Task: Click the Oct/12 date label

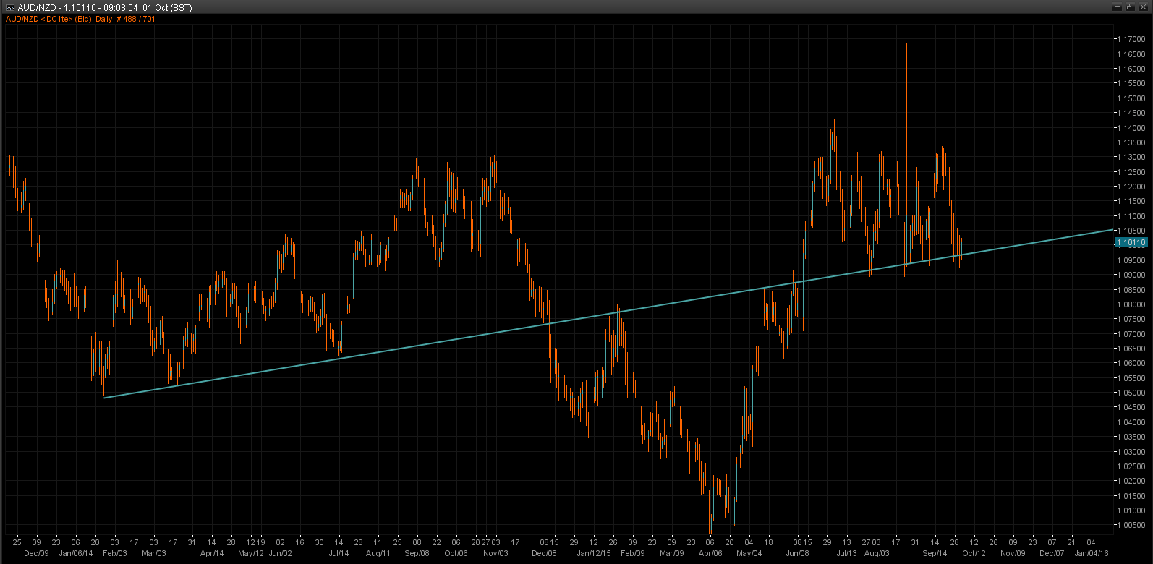Action: click(974, 553)
